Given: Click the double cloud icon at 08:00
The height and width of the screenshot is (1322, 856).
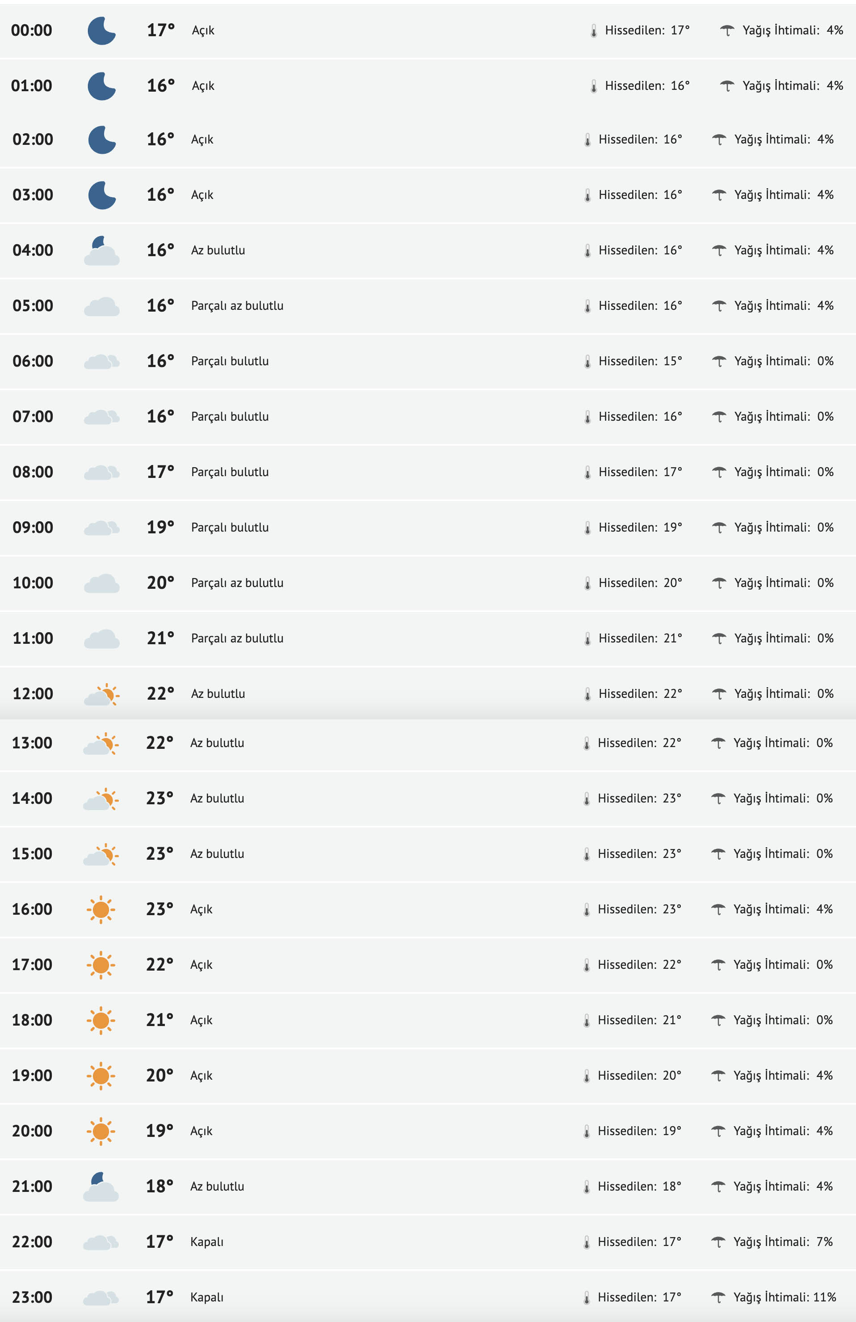Looking at the screenshot, I should [x=101, y=472].
